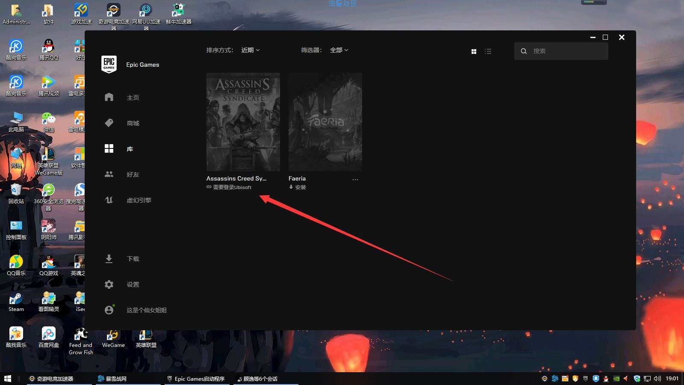Open the Windows Start menu

pos(7,379)
